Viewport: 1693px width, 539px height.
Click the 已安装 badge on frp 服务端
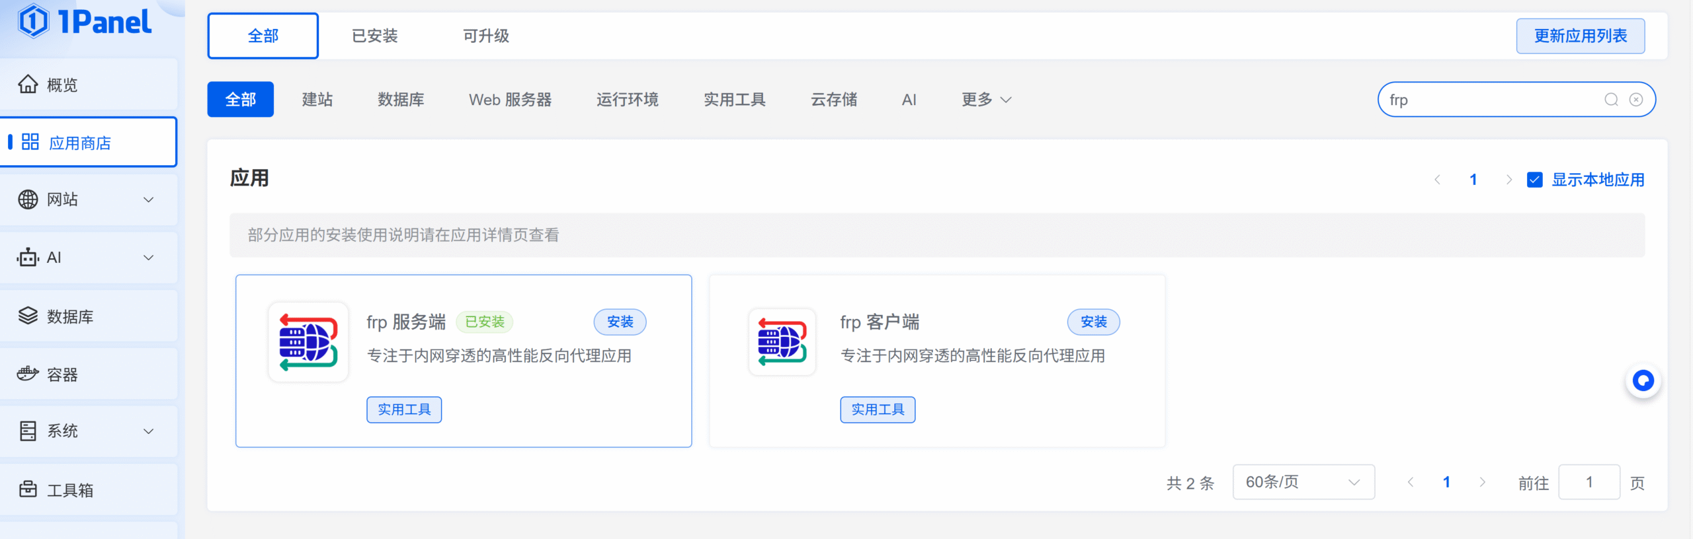(485, 322)
